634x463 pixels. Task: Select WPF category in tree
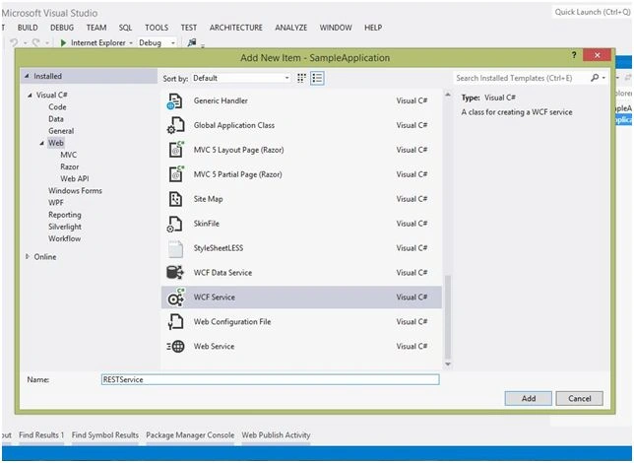point(56,202)
